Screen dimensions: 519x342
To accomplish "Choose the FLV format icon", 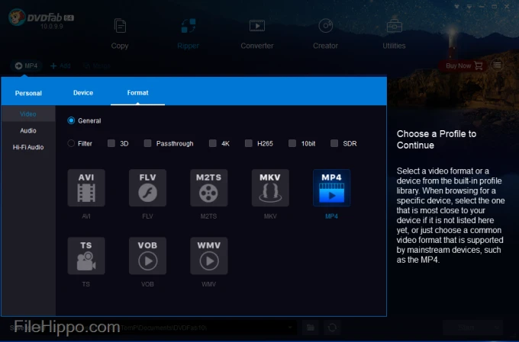I will (x=147, y=187).
